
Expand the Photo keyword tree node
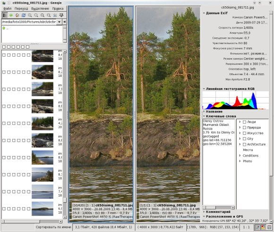tap(240, 161)
